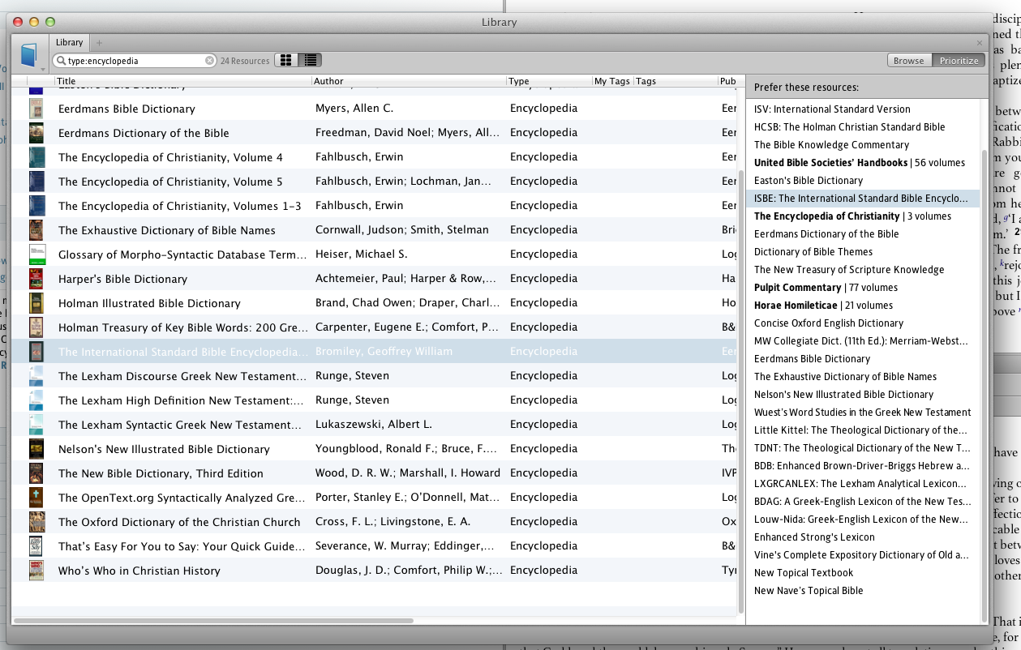Click the resource list horizontal scrollbar

[214, 621]
